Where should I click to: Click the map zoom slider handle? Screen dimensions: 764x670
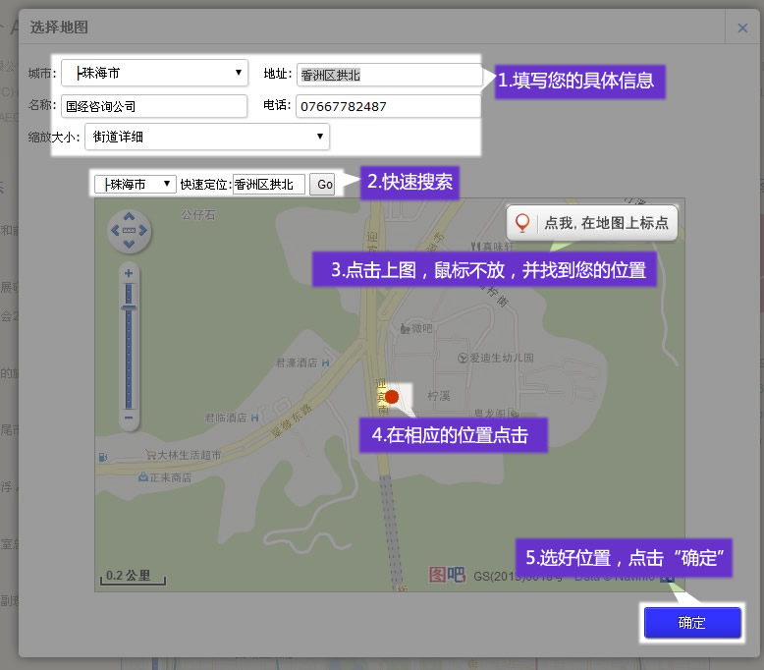(x=128, y=308)
